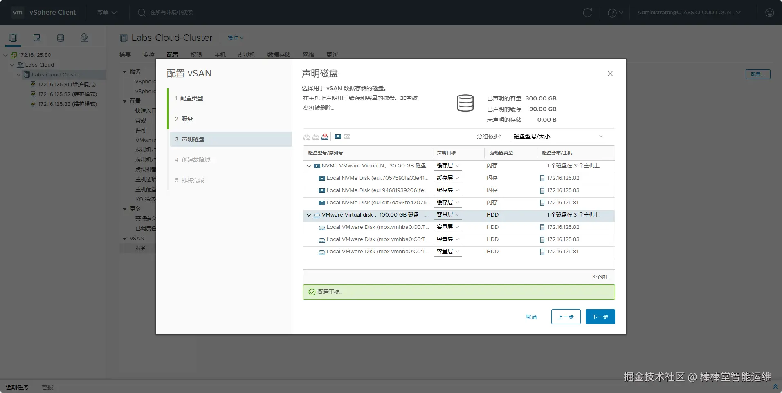Switch to the 更新 tab
This screenshot has width=782, height=393.
(x=332, y=55)
